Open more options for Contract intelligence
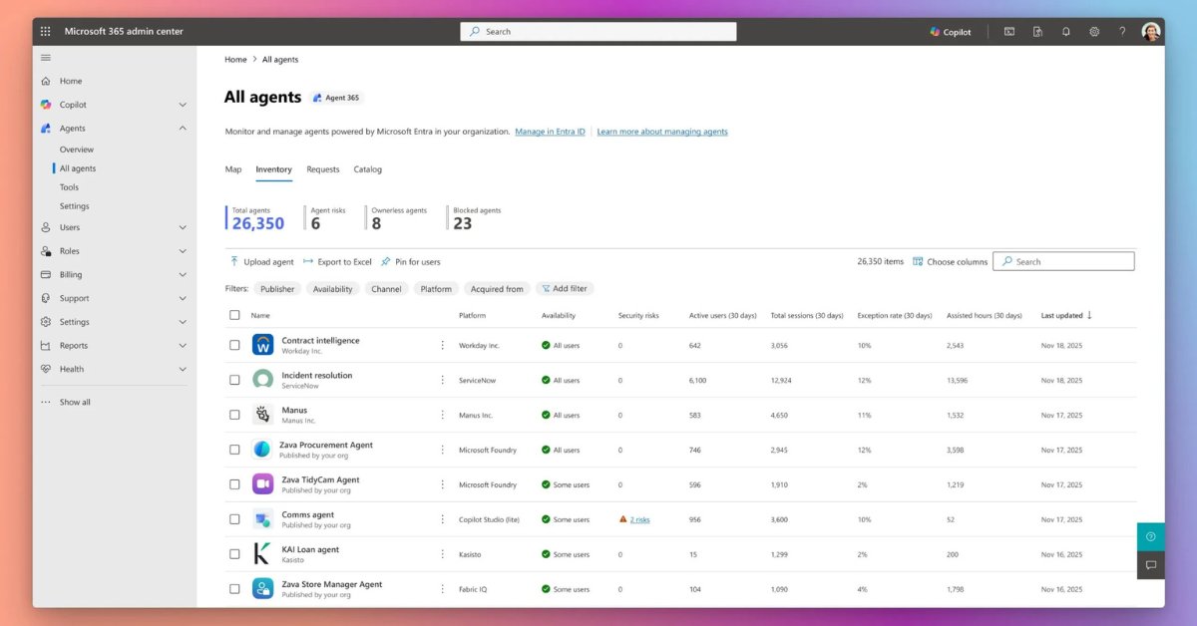 (x=443, y=345)
